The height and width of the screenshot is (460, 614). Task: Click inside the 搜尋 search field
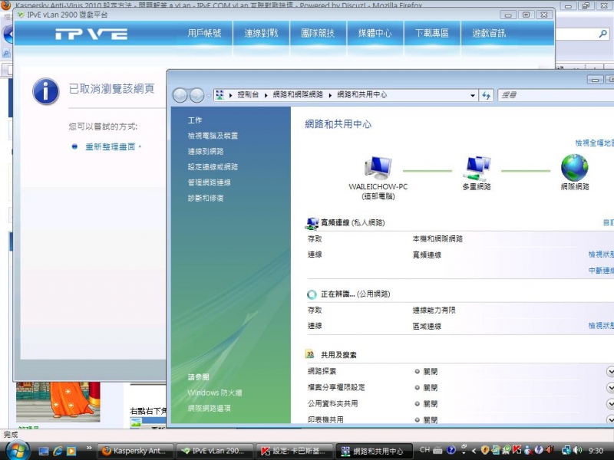(x=553, y=95)
